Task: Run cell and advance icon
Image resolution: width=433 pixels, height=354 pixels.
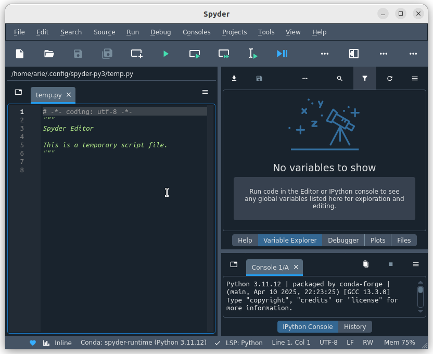Action: (x=224, y=54)
